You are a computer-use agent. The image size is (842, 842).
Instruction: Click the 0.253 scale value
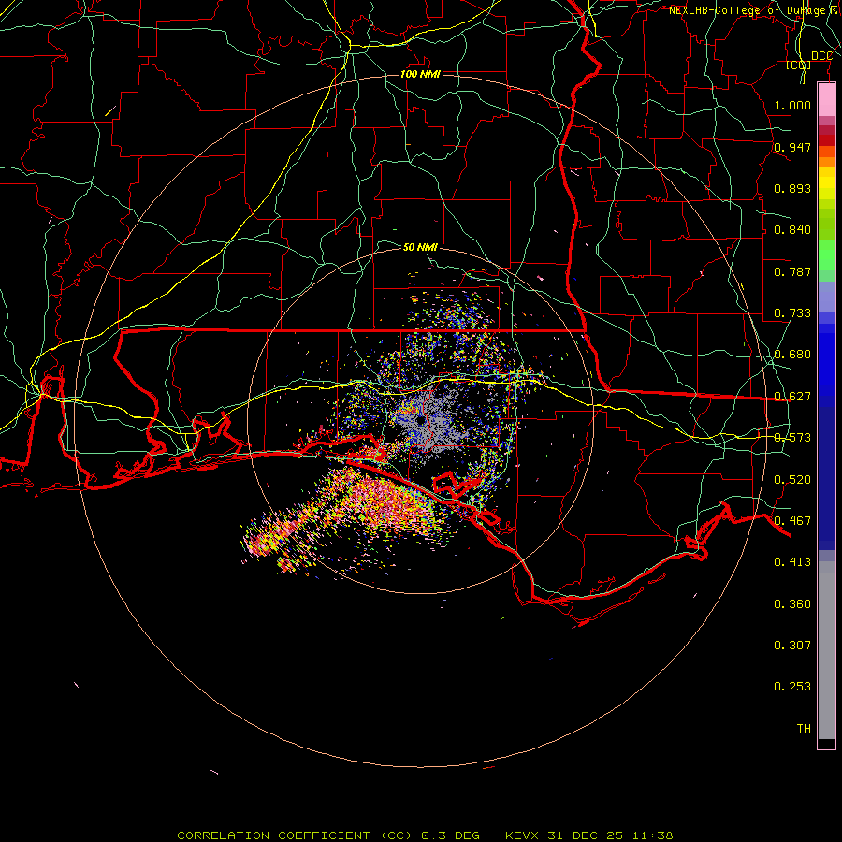[792, 687]
